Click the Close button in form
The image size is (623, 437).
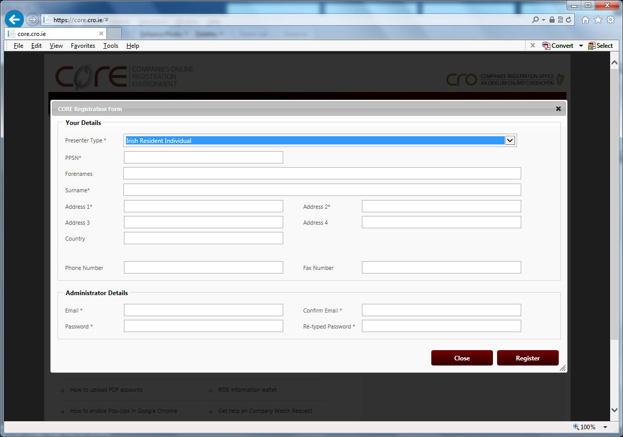coord(462,358)
